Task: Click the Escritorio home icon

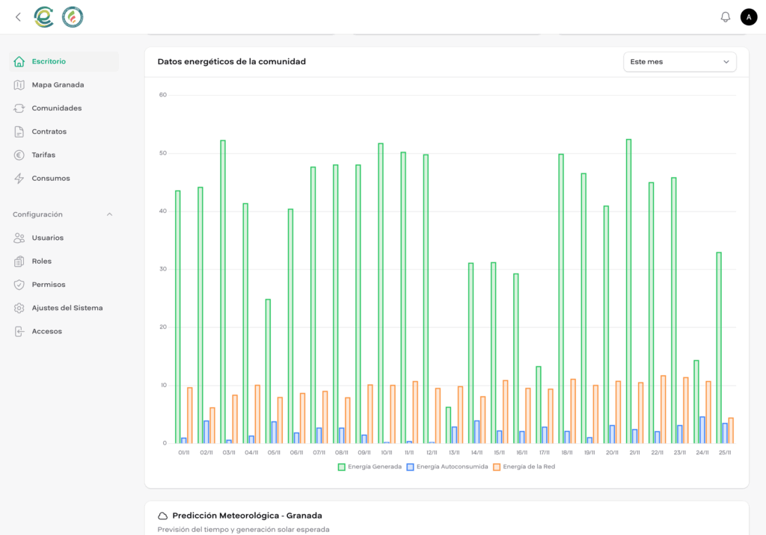Action: (x=19, y=61)
